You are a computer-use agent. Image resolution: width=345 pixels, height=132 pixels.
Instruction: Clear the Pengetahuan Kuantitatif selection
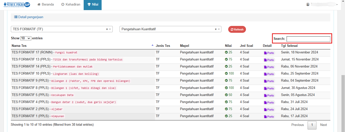pos(216,29)
